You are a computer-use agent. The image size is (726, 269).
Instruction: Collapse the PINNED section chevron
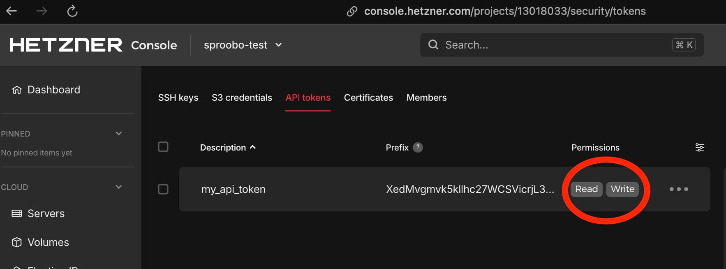click(119, 133)
